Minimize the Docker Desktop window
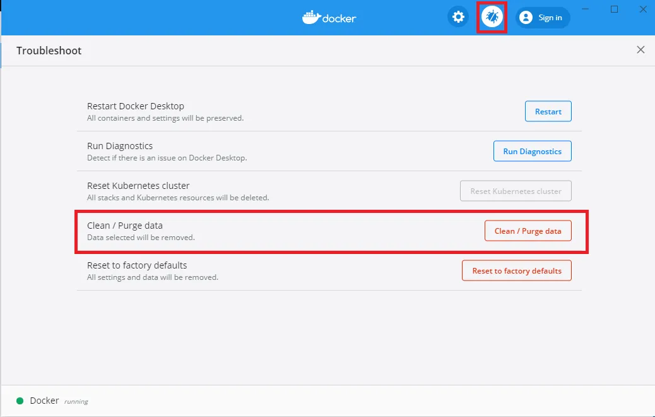 tap(585, 9)
